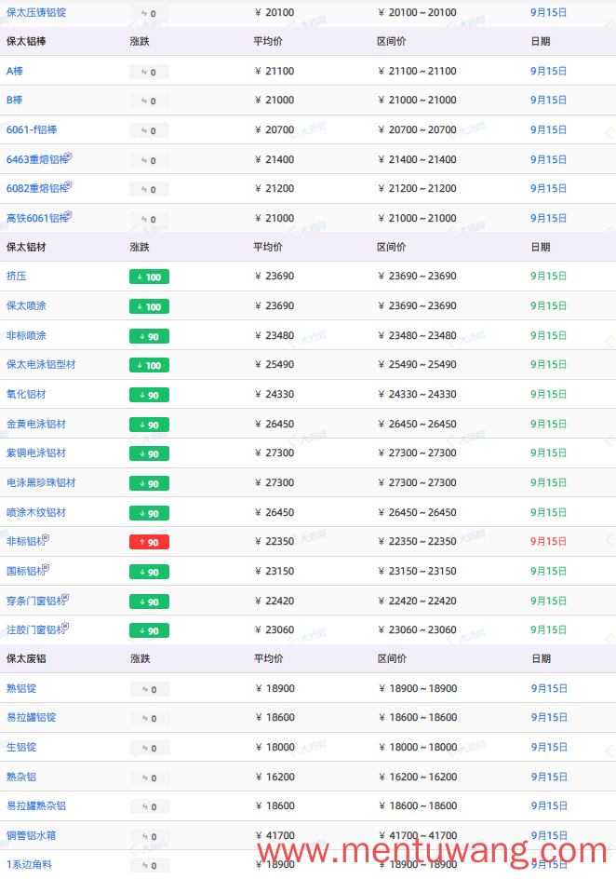
Task: Click the unchanged 0 badge for A棒
Action: click(149, 72)
